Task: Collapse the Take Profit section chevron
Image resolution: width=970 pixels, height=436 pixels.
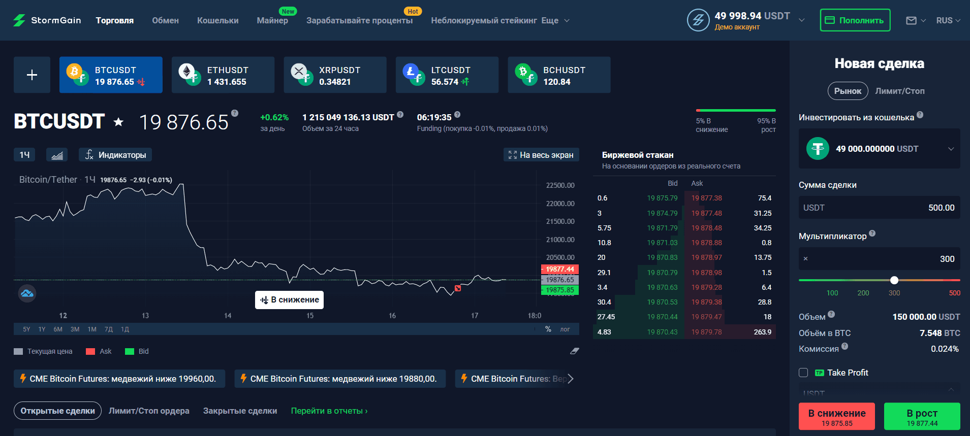Action: coord(951,389)
